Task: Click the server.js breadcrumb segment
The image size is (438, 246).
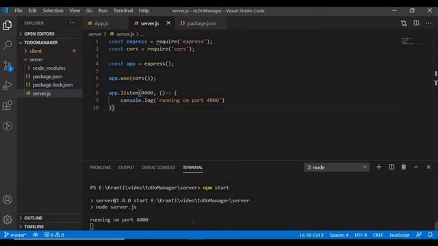Action: click(122, 34)
